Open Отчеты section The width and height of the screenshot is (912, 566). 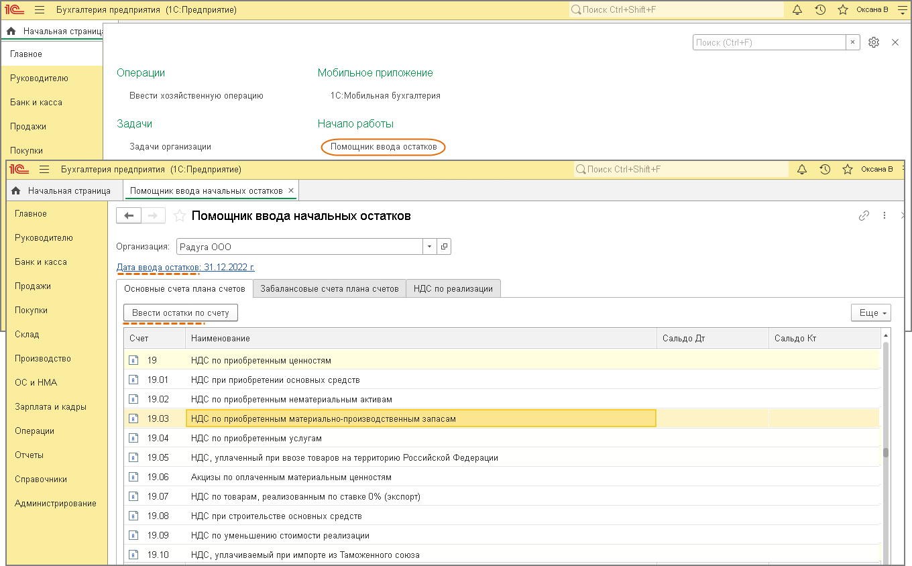pyautogui.click(x=29, y=455)
